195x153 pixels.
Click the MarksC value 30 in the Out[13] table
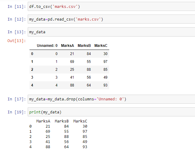pos(105,54)
